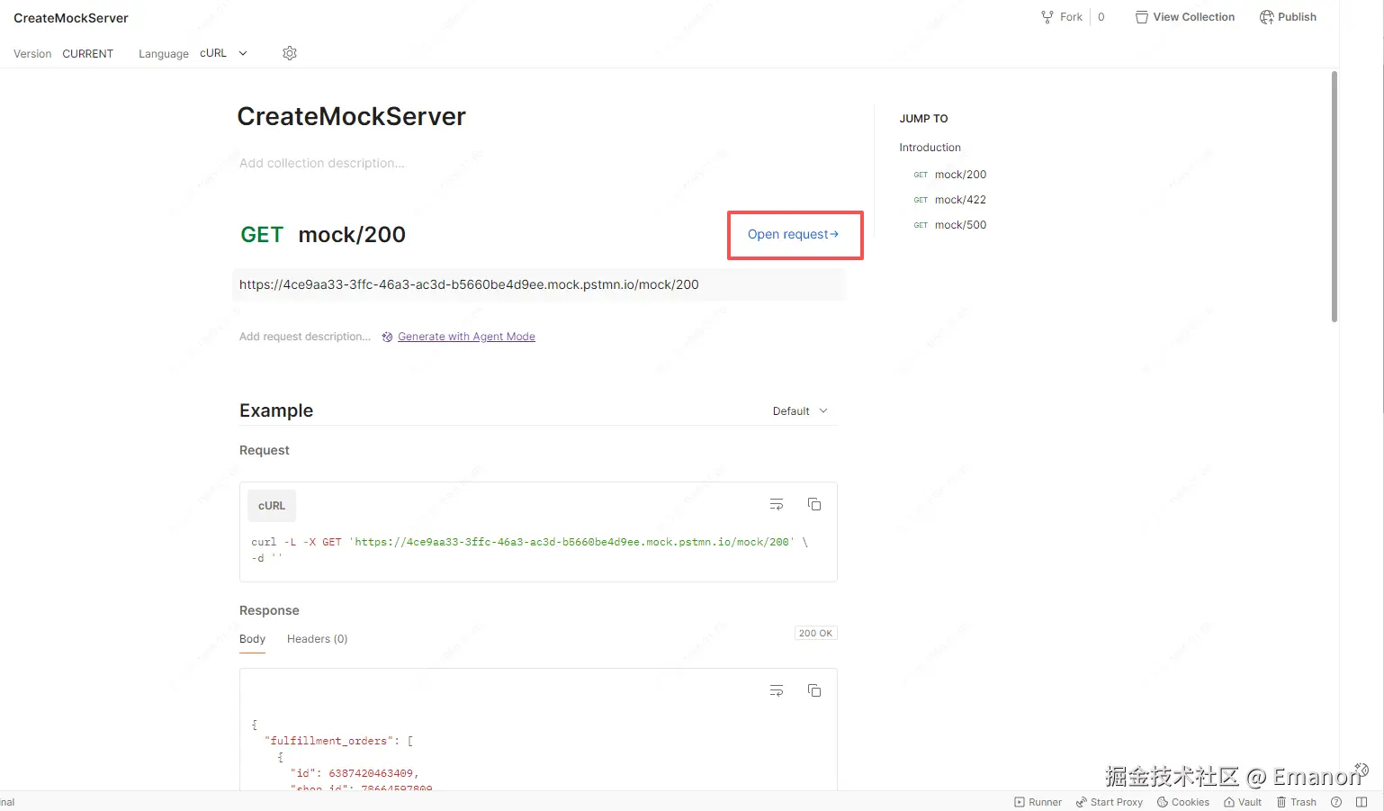Screen dimensions: 1384x811
Task: Click Add collection description placeholder
Action: pos(322,163)
